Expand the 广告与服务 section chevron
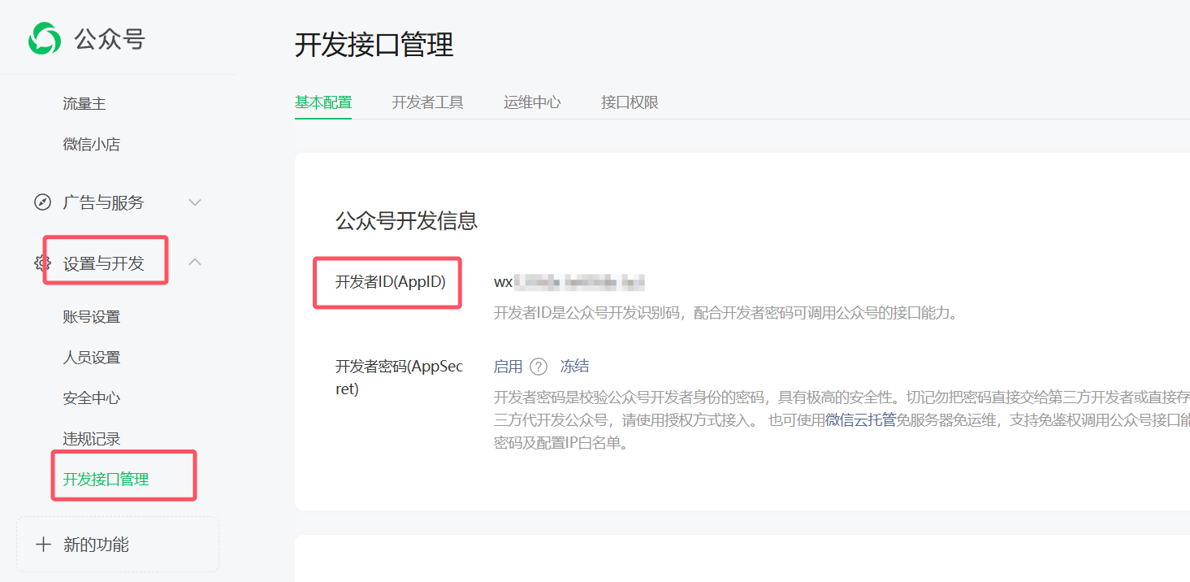Image resolution: width=1190 pixels, height=582 pixels. 195,202
